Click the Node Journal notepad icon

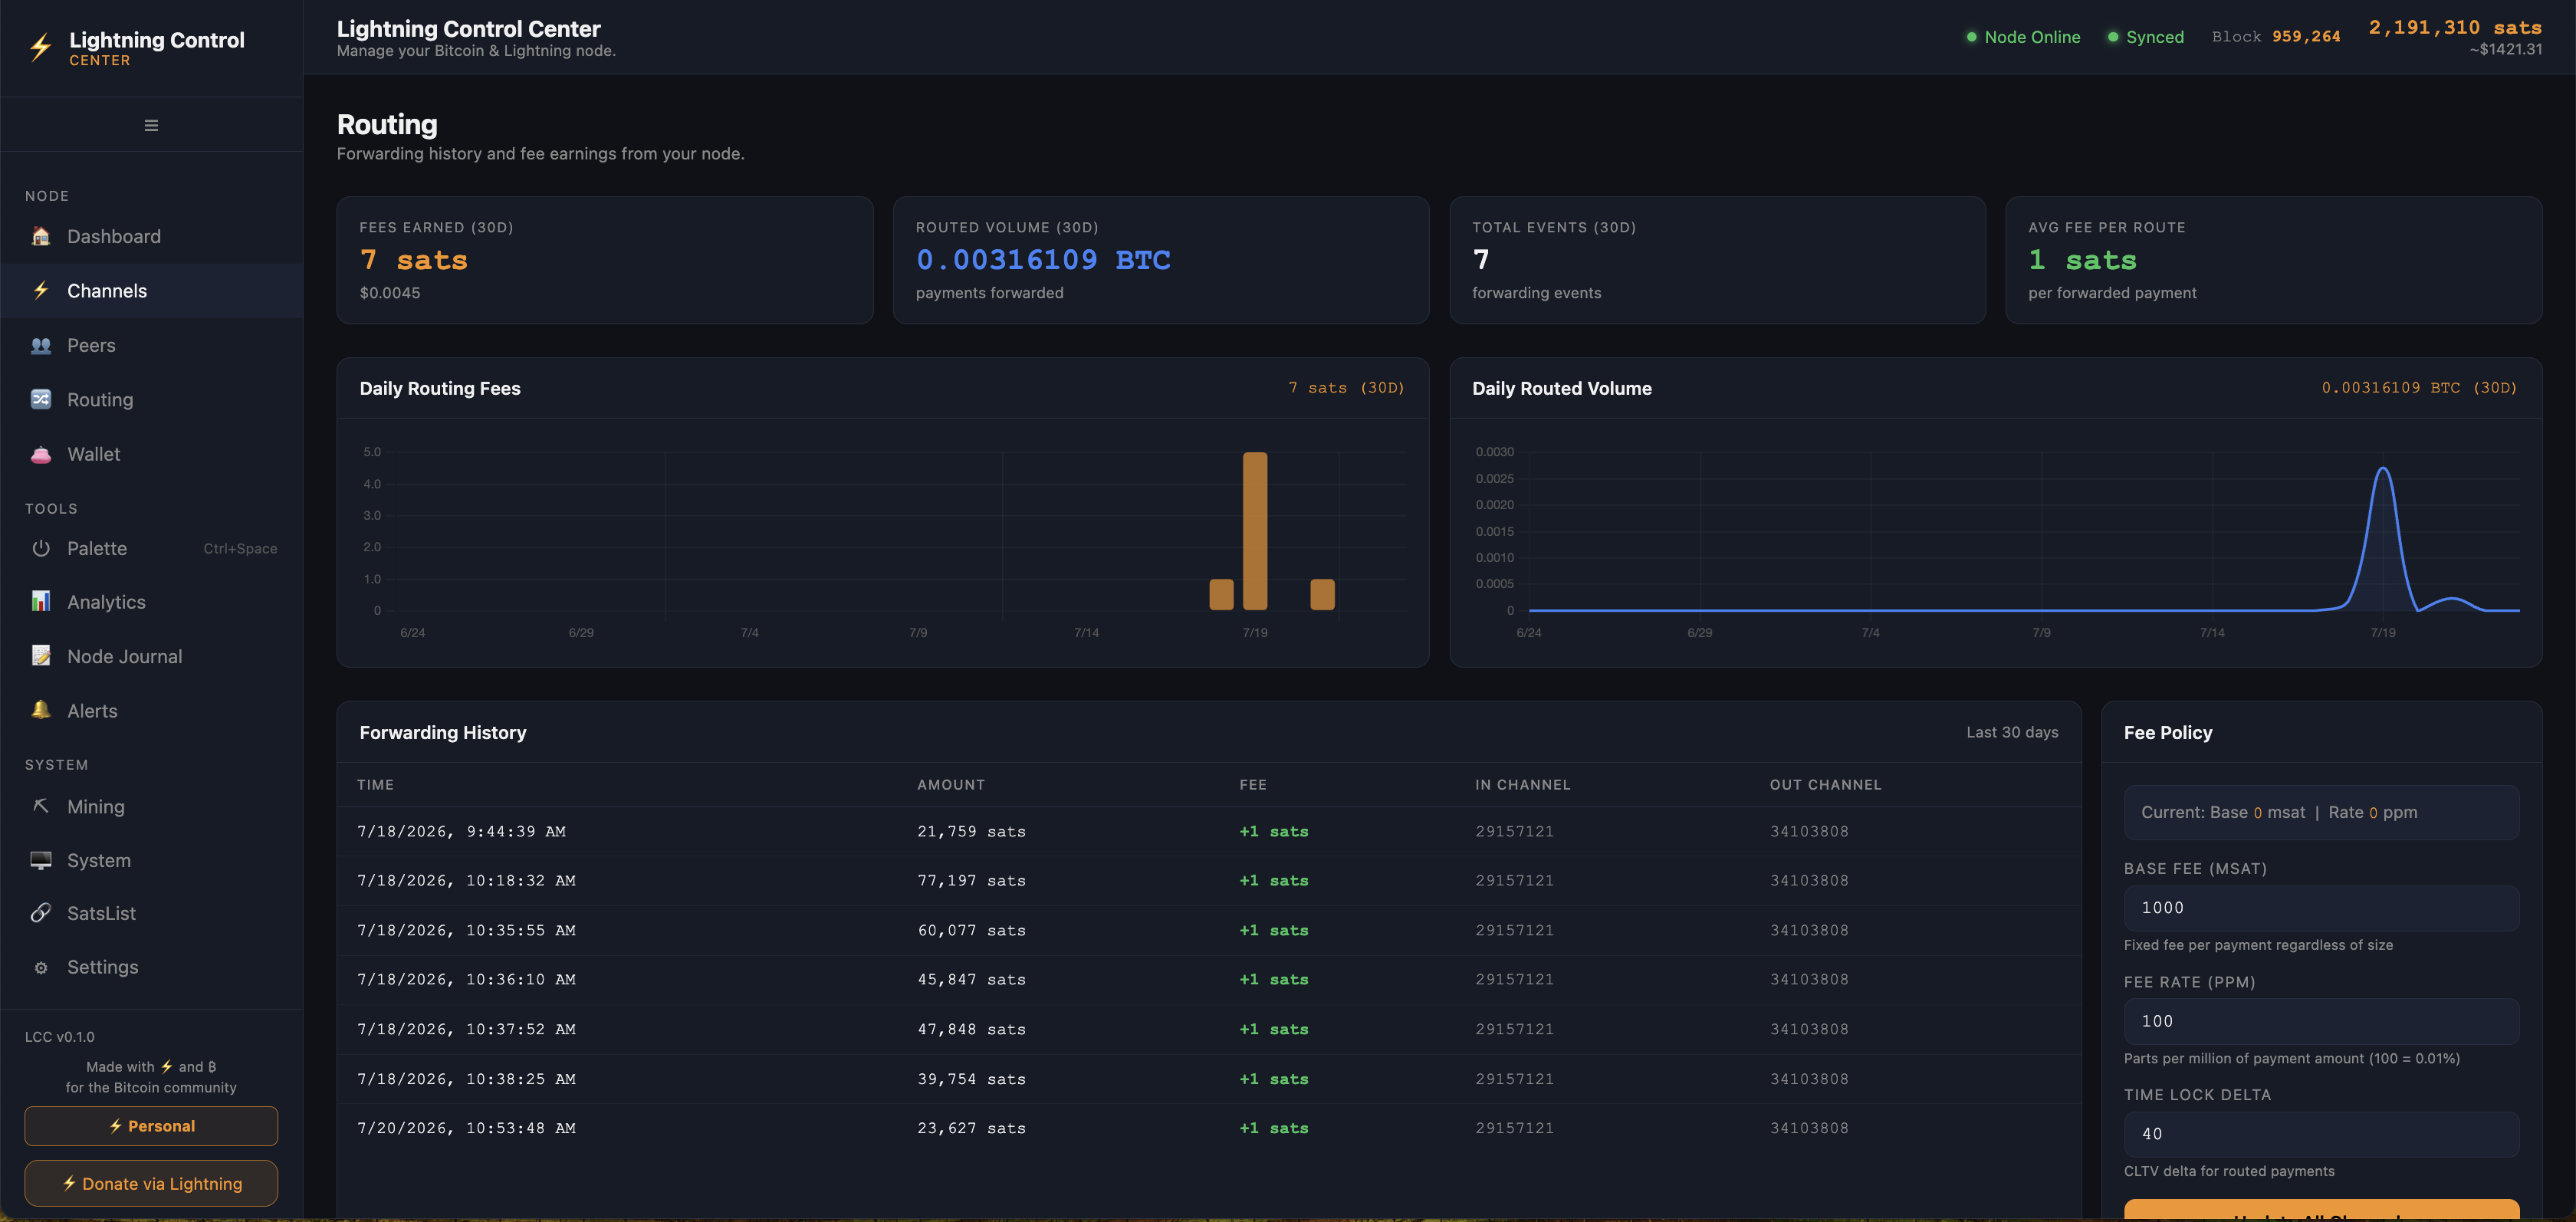pyautogui.click(x=41, y=656)
